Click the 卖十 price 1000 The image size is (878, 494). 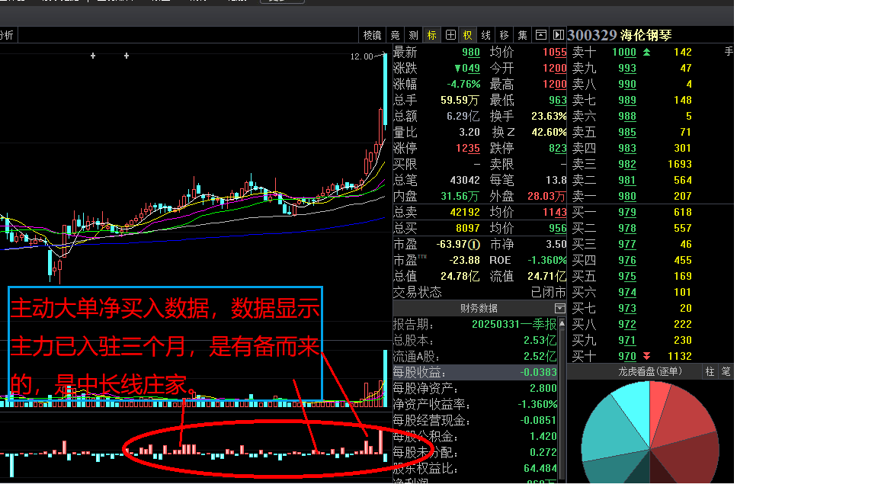(x=623, y=52)
